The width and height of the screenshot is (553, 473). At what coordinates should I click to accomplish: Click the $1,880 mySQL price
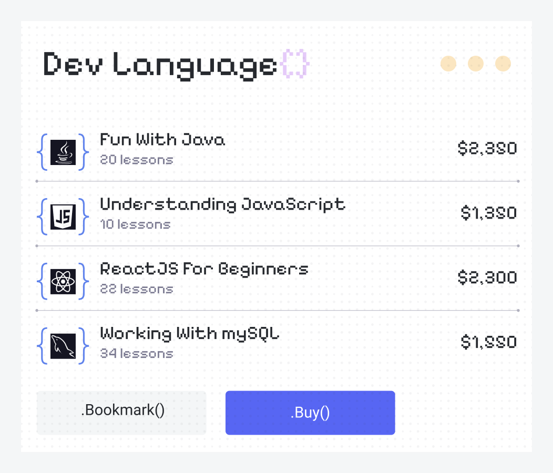tap(489, 343)
